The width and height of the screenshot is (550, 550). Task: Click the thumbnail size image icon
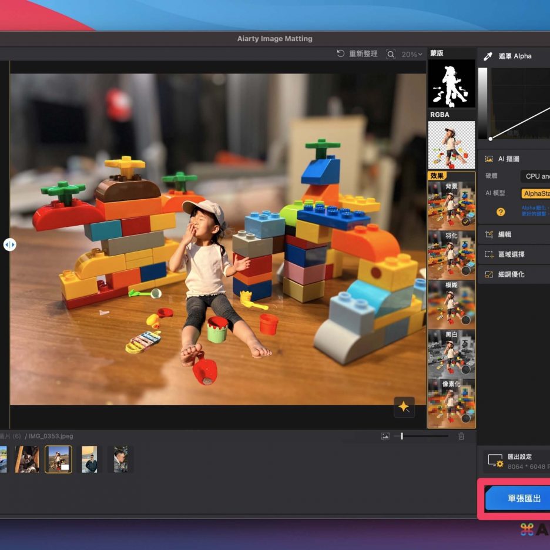click(385, 436)
